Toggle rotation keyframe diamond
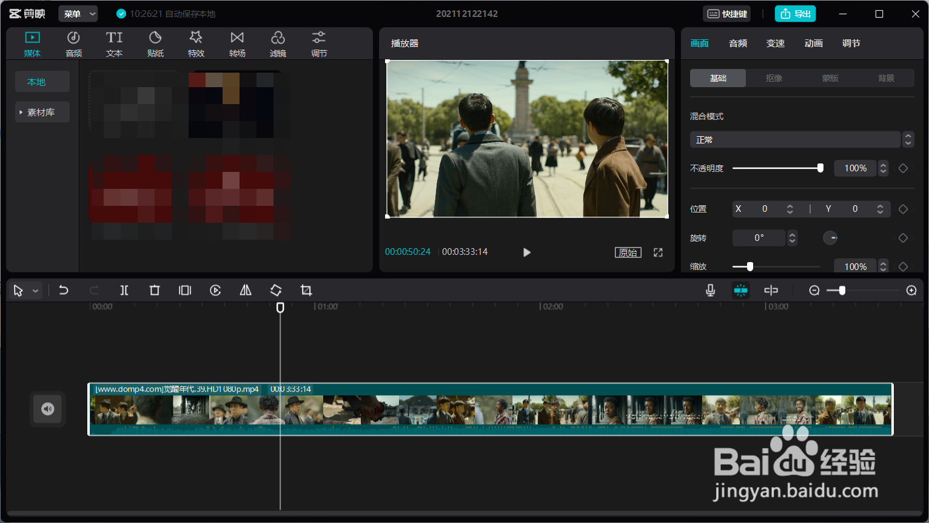The image size is (929, 523). point(903,238)
